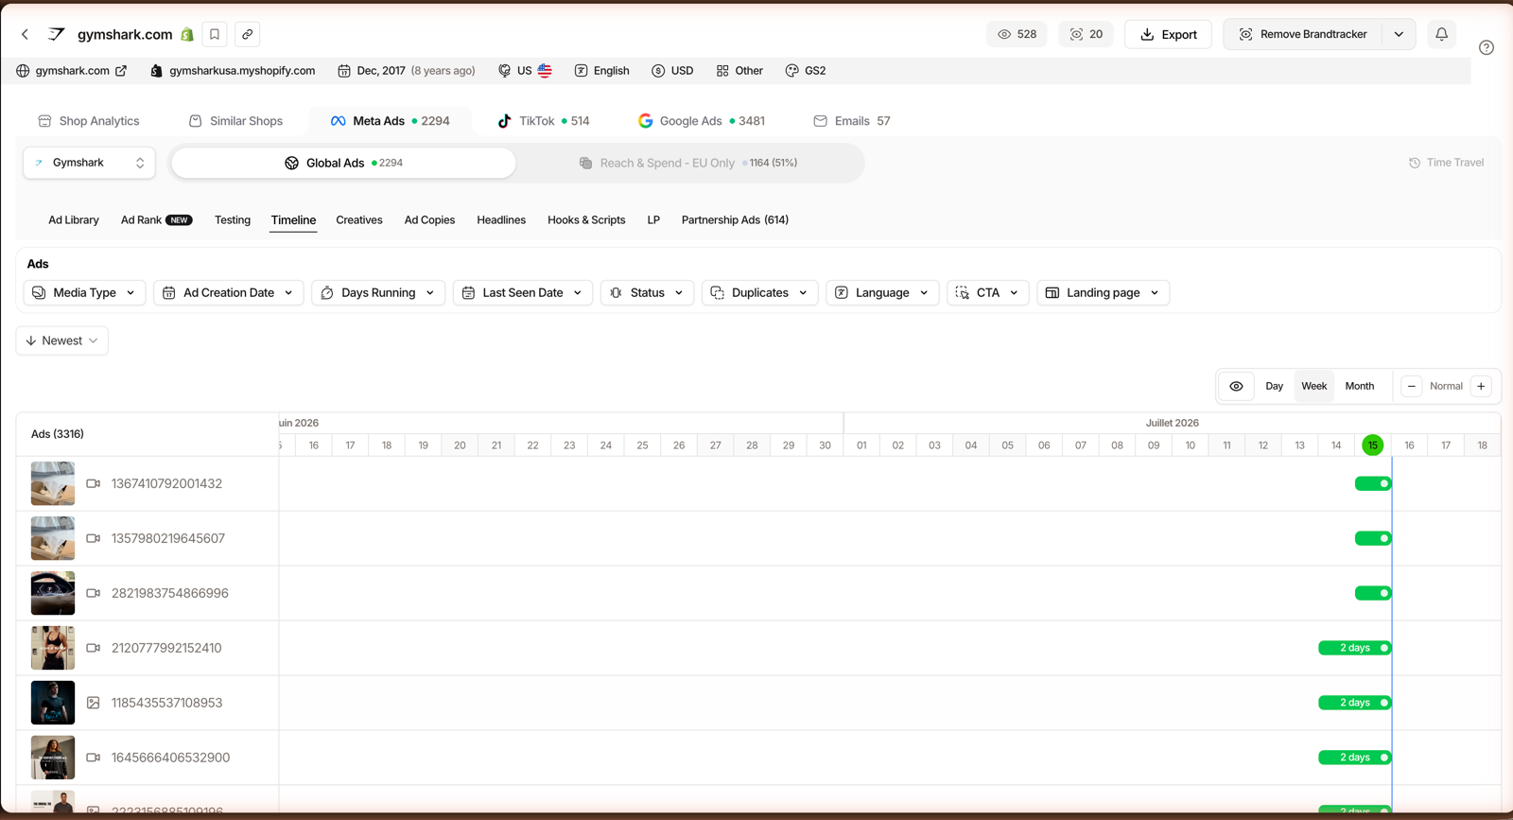Switch timeline view to Month
Screen dimensions: 1513x820
1359,386
